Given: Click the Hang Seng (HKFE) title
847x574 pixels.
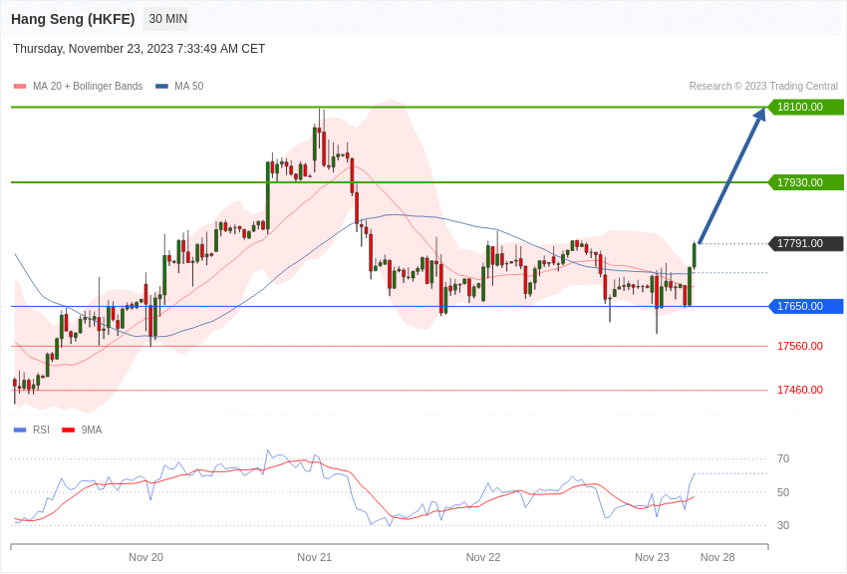Looking at the screenshot, I should 73,19.
